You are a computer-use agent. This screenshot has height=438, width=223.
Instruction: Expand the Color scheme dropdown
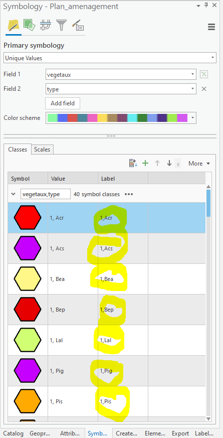(121, 118)
